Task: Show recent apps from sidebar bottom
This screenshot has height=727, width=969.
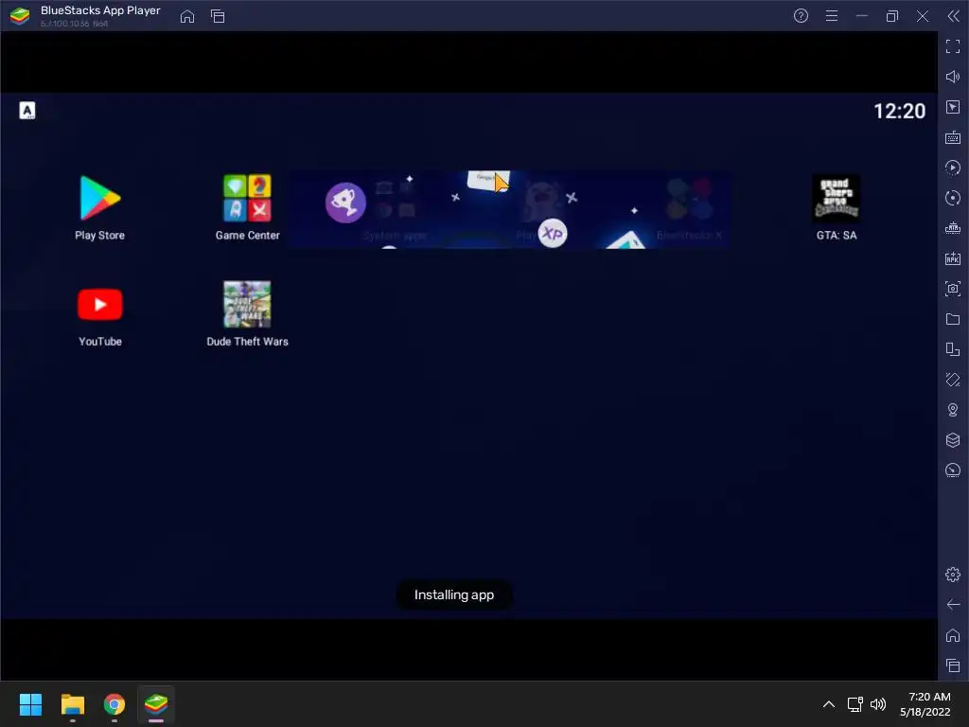Action: [953, 665]
